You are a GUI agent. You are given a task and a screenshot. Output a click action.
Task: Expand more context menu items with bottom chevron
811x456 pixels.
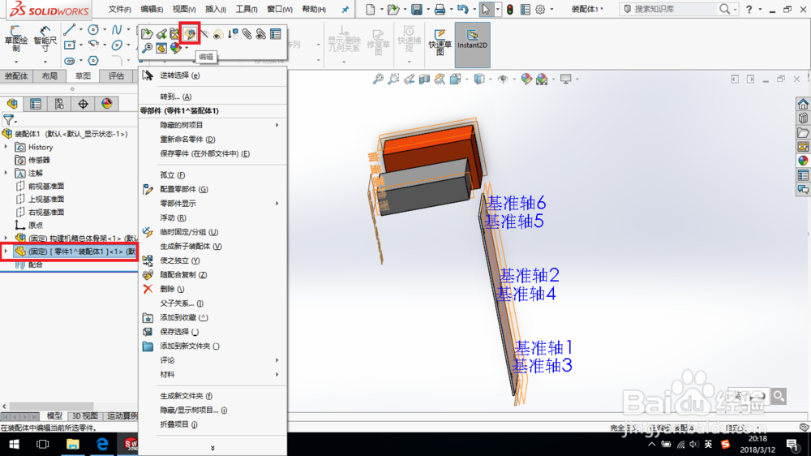pyautogui.click(x=212, y=448)
